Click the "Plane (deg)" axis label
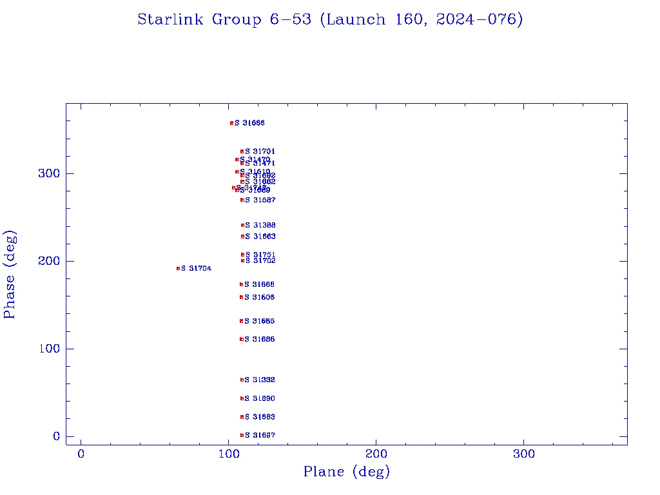Image resolution: width=660 pixels, height=495 pixels. pos(347,471)
